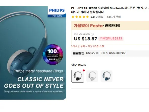The height and width of the screenshot is (112, 149).
Task: Select the Black headphone color swatch
Action: pos(78,76)
